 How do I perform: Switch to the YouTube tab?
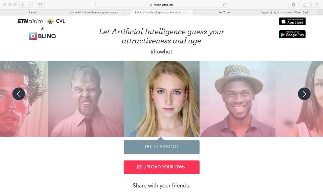pyautogui.click(x=224, y=12)
